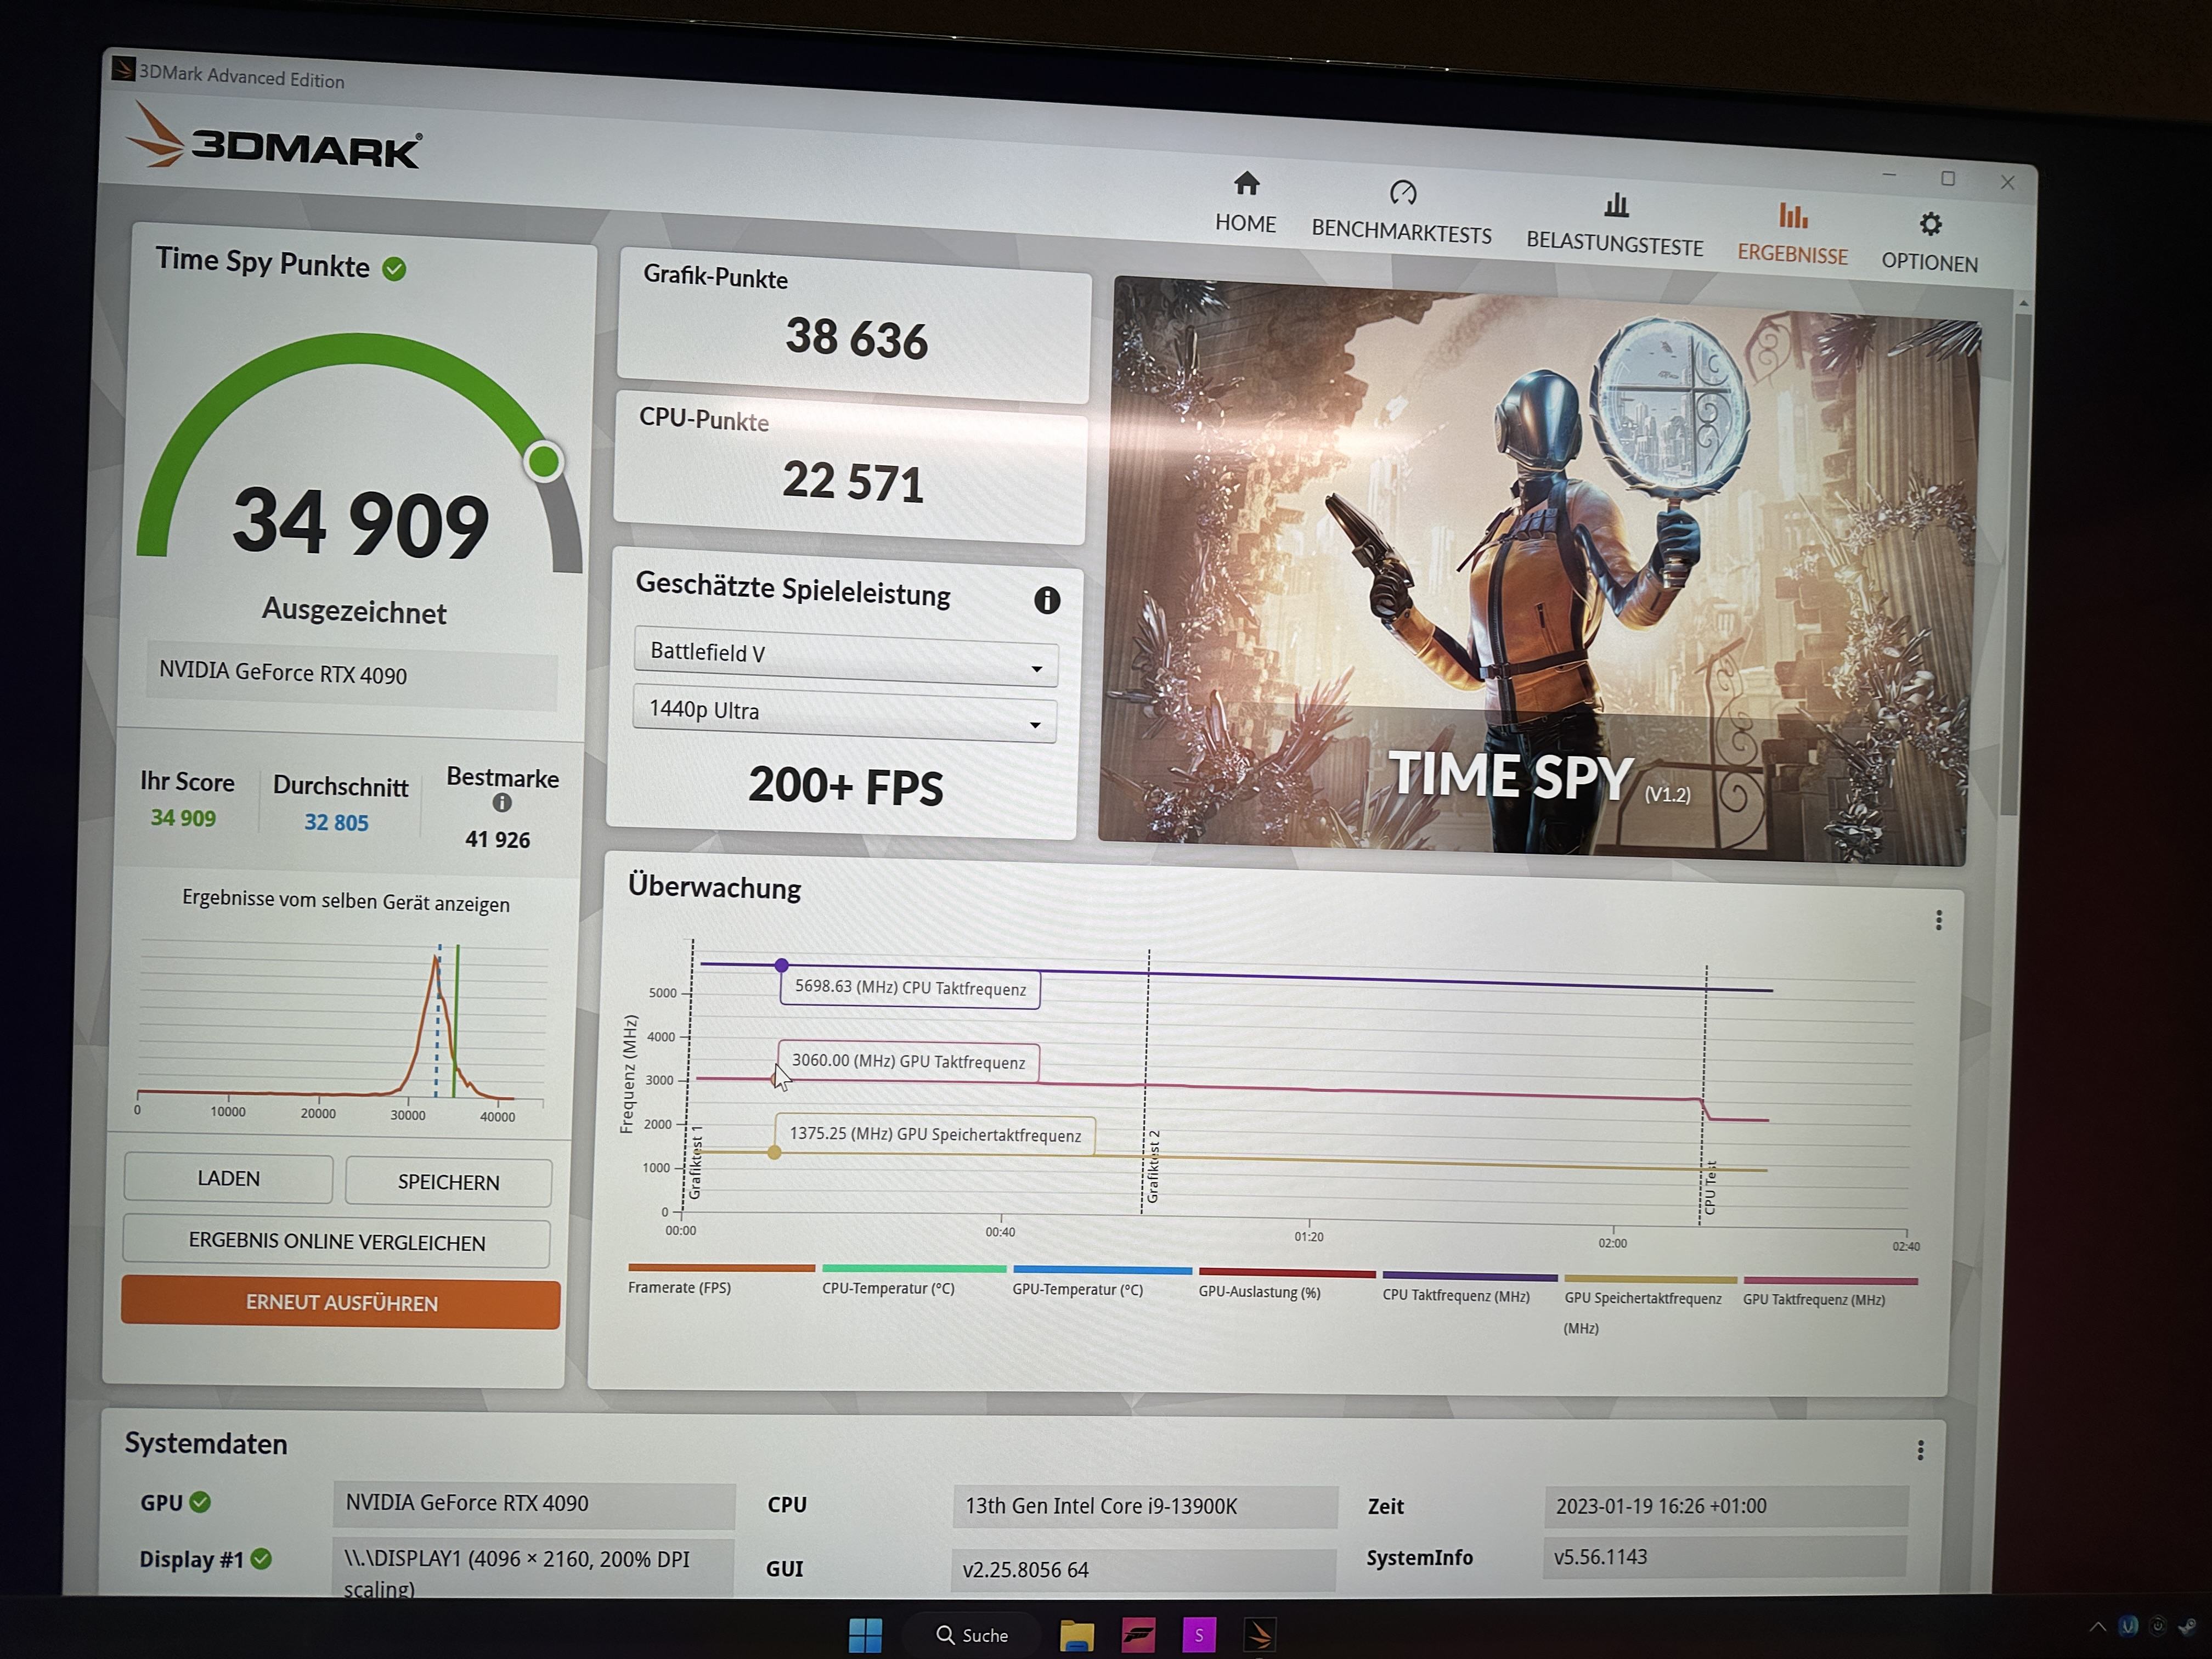Click the purple CPU Taktfrequenz graph point
The width and height of the screenshot is (2212, 1659).
pos(782,965)
